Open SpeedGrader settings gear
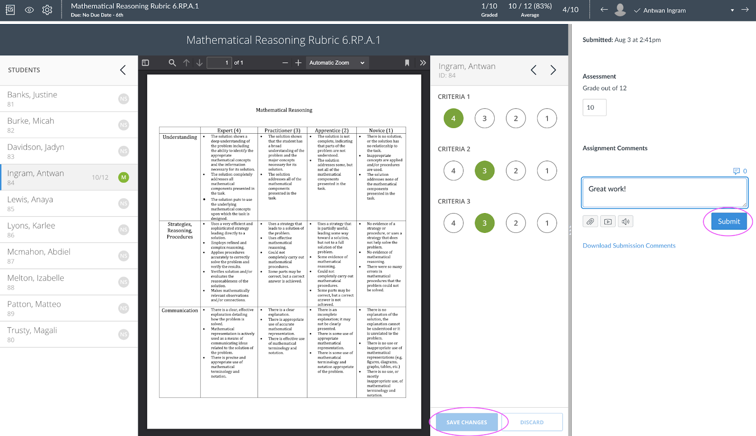 [x=47, y=10]
